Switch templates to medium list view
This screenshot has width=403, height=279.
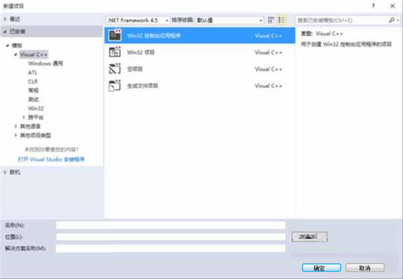click(281, 20)
